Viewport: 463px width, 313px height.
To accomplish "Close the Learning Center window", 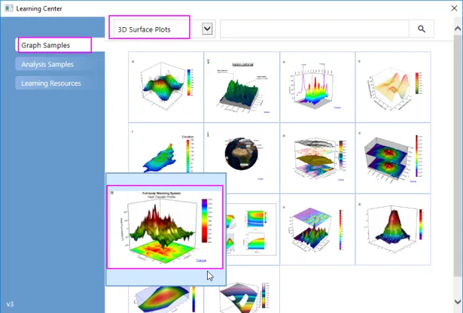I will pyautogui.click(x=454, y=8).
